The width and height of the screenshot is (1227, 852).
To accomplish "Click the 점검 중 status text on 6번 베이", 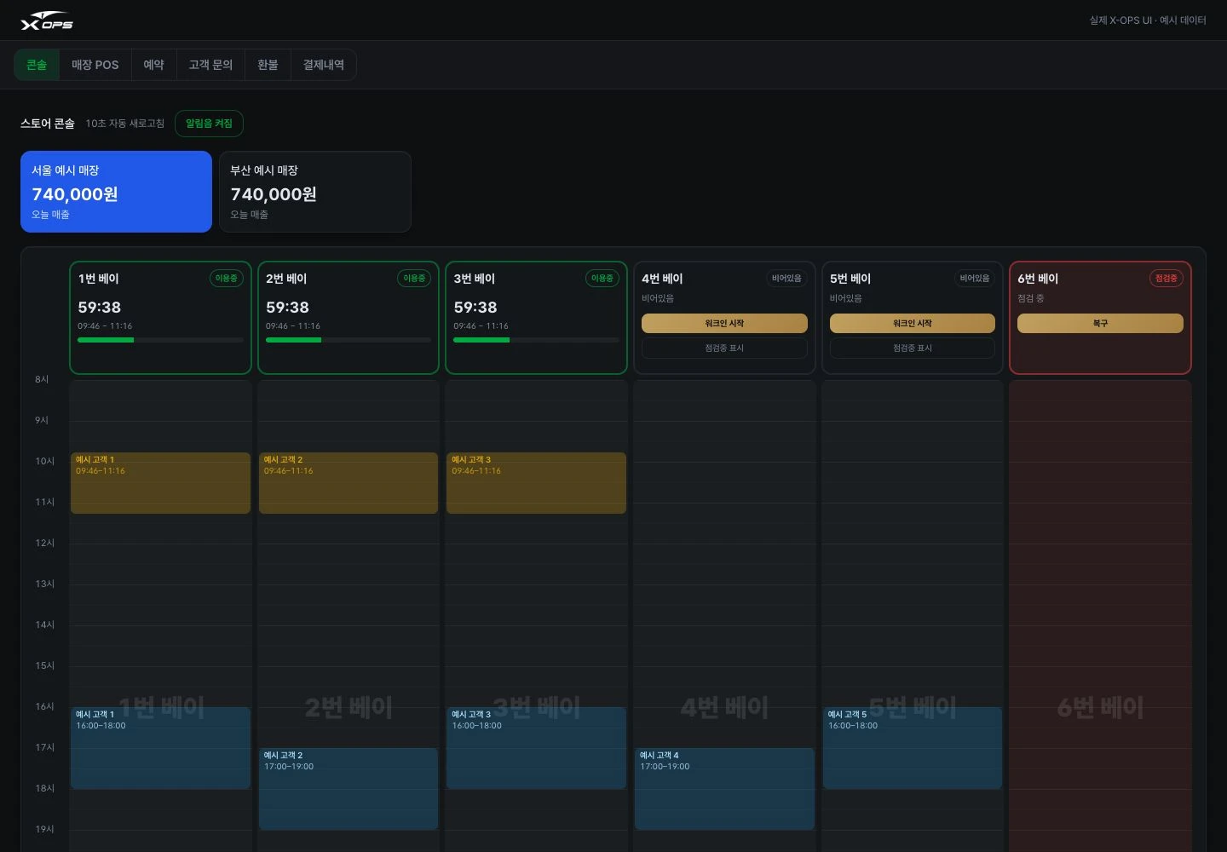I will (1031, 298).
